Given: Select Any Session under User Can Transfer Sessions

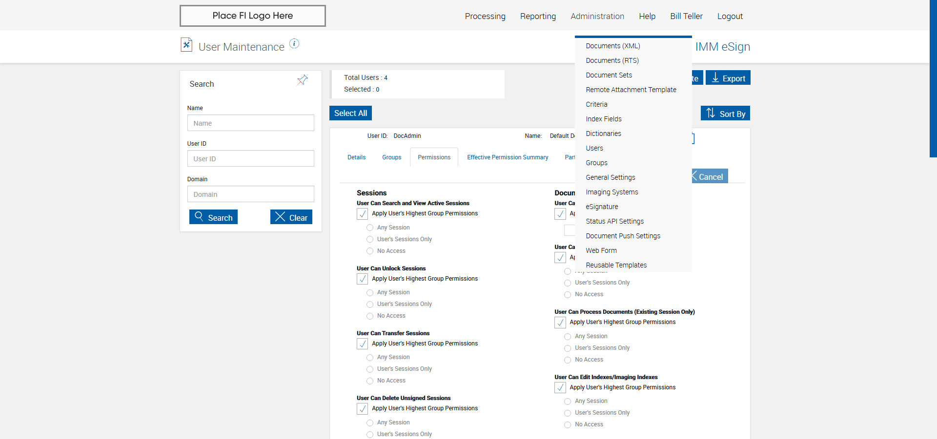Looking at the screenshot, I should coord(370,358).
